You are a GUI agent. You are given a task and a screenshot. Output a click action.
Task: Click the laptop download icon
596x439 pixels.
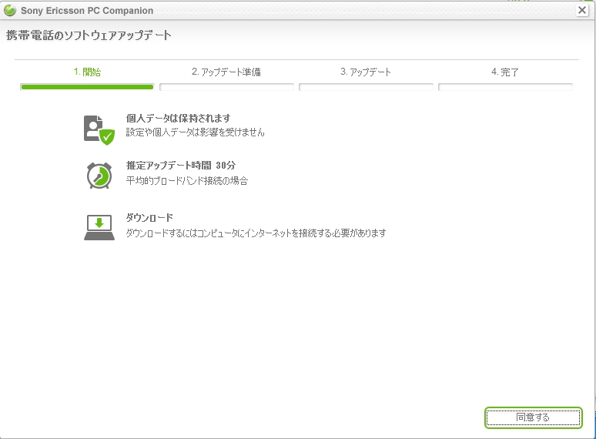pos(99,227)
